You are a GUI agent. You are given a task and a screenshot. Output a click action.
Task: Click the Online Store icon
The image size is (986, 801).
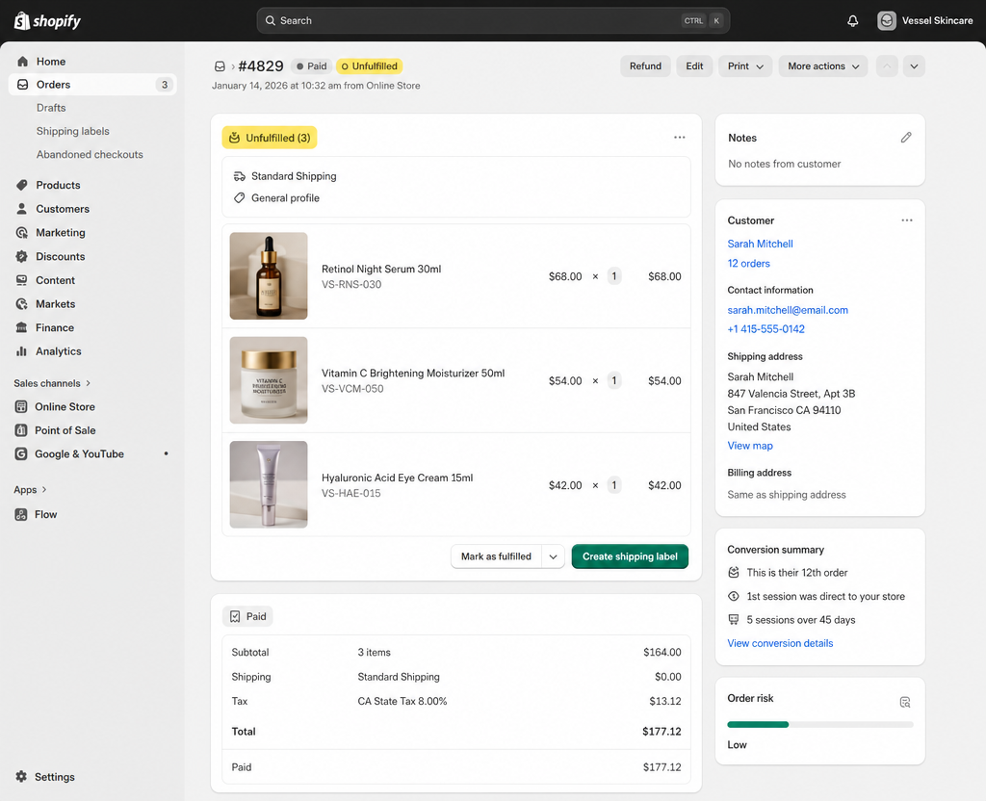tap(21, 407)
